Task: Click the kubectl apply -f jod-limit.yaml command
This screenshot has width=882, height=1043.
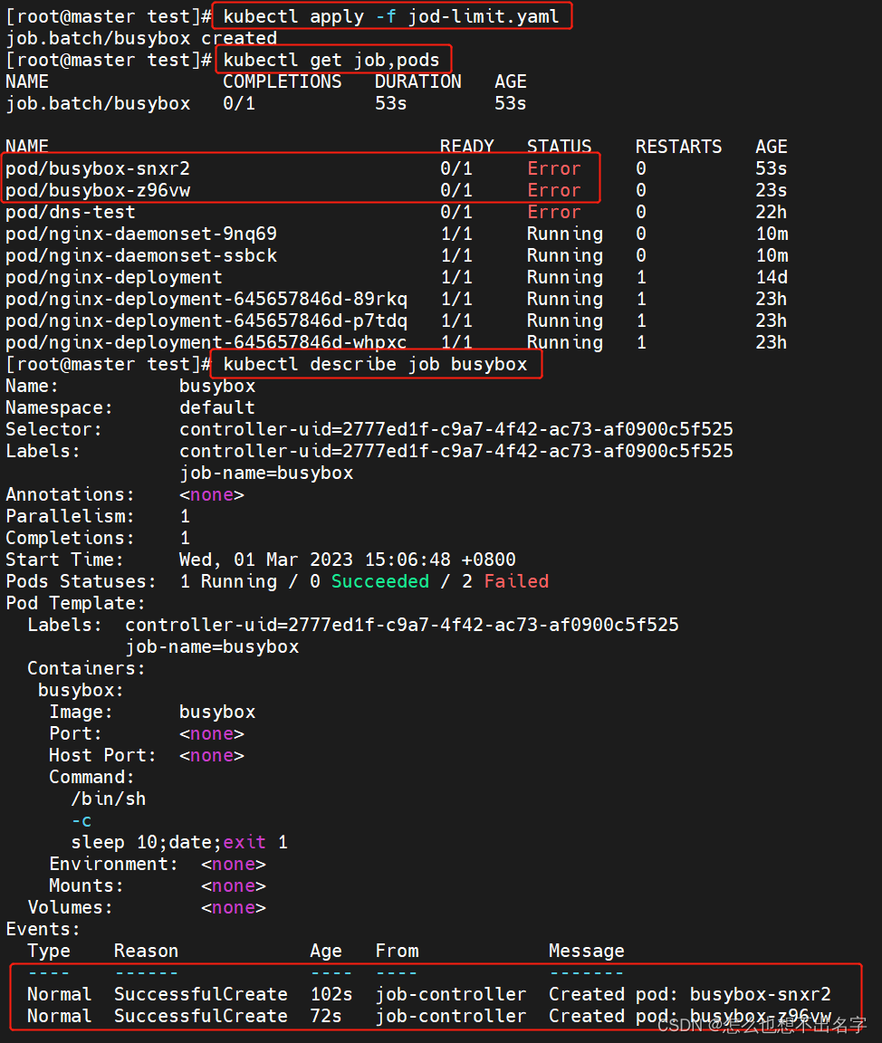Action: click(391, 16)
